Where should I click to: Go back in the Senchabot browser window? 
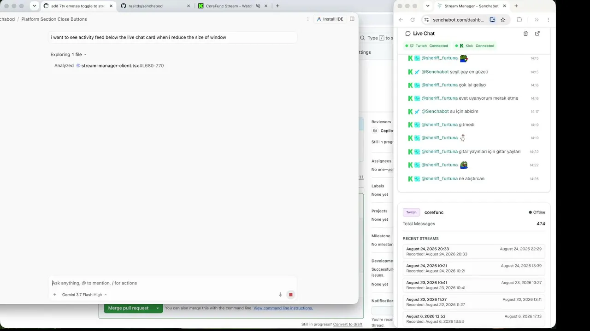401,20
